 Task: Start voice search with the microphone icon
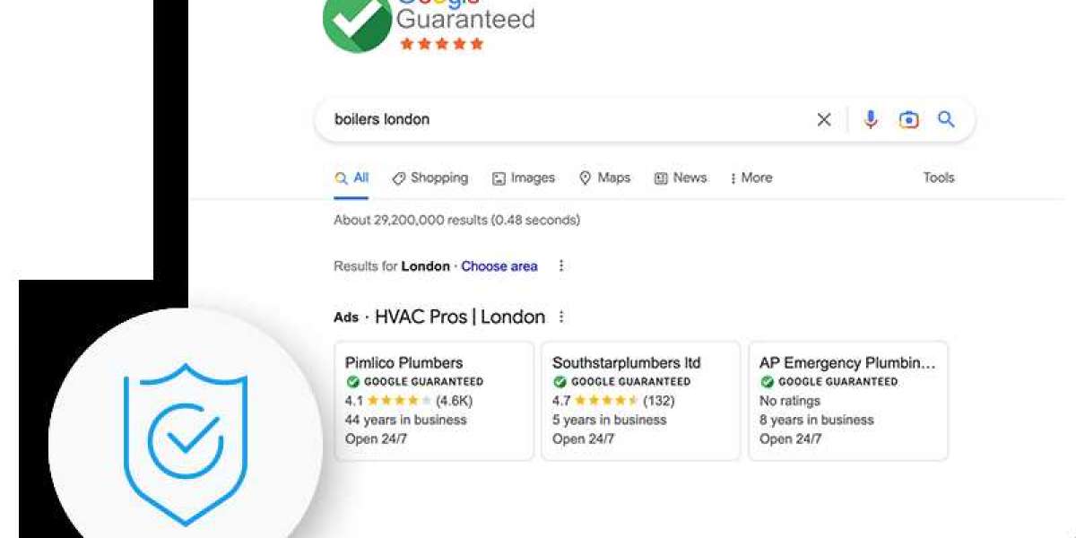(x=871, y=119)
